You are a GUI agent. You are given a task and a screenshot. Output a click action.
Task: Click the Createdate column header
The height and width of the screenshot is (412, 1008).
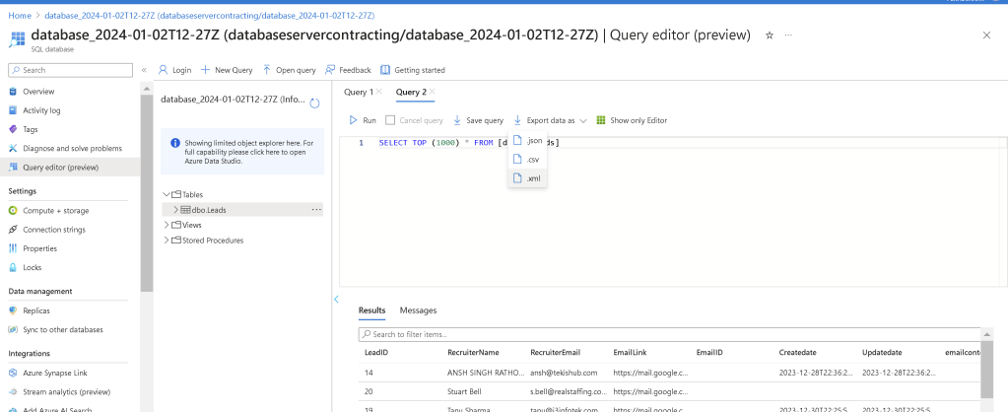click(798, 353)
